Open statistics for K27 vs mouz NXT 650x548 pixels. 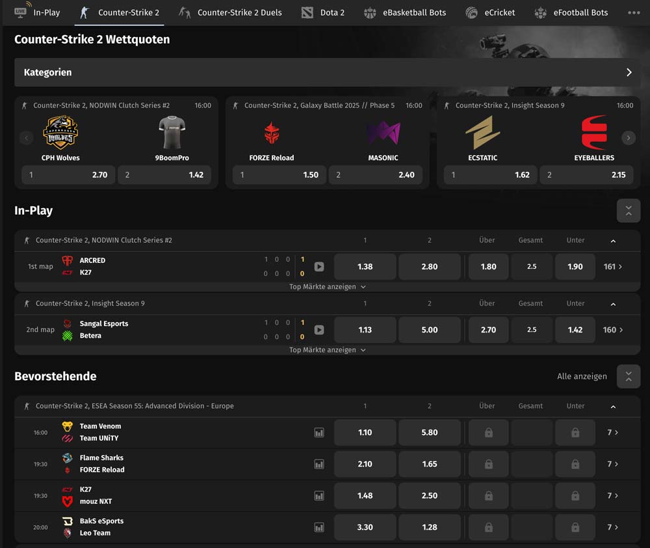pyautogui.click(x=319, y=495)
